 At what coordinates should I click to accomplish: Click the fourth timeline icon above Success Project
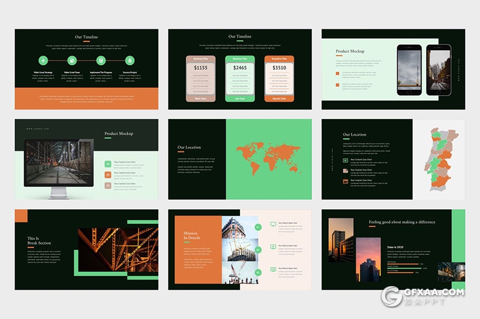[130, 60]
